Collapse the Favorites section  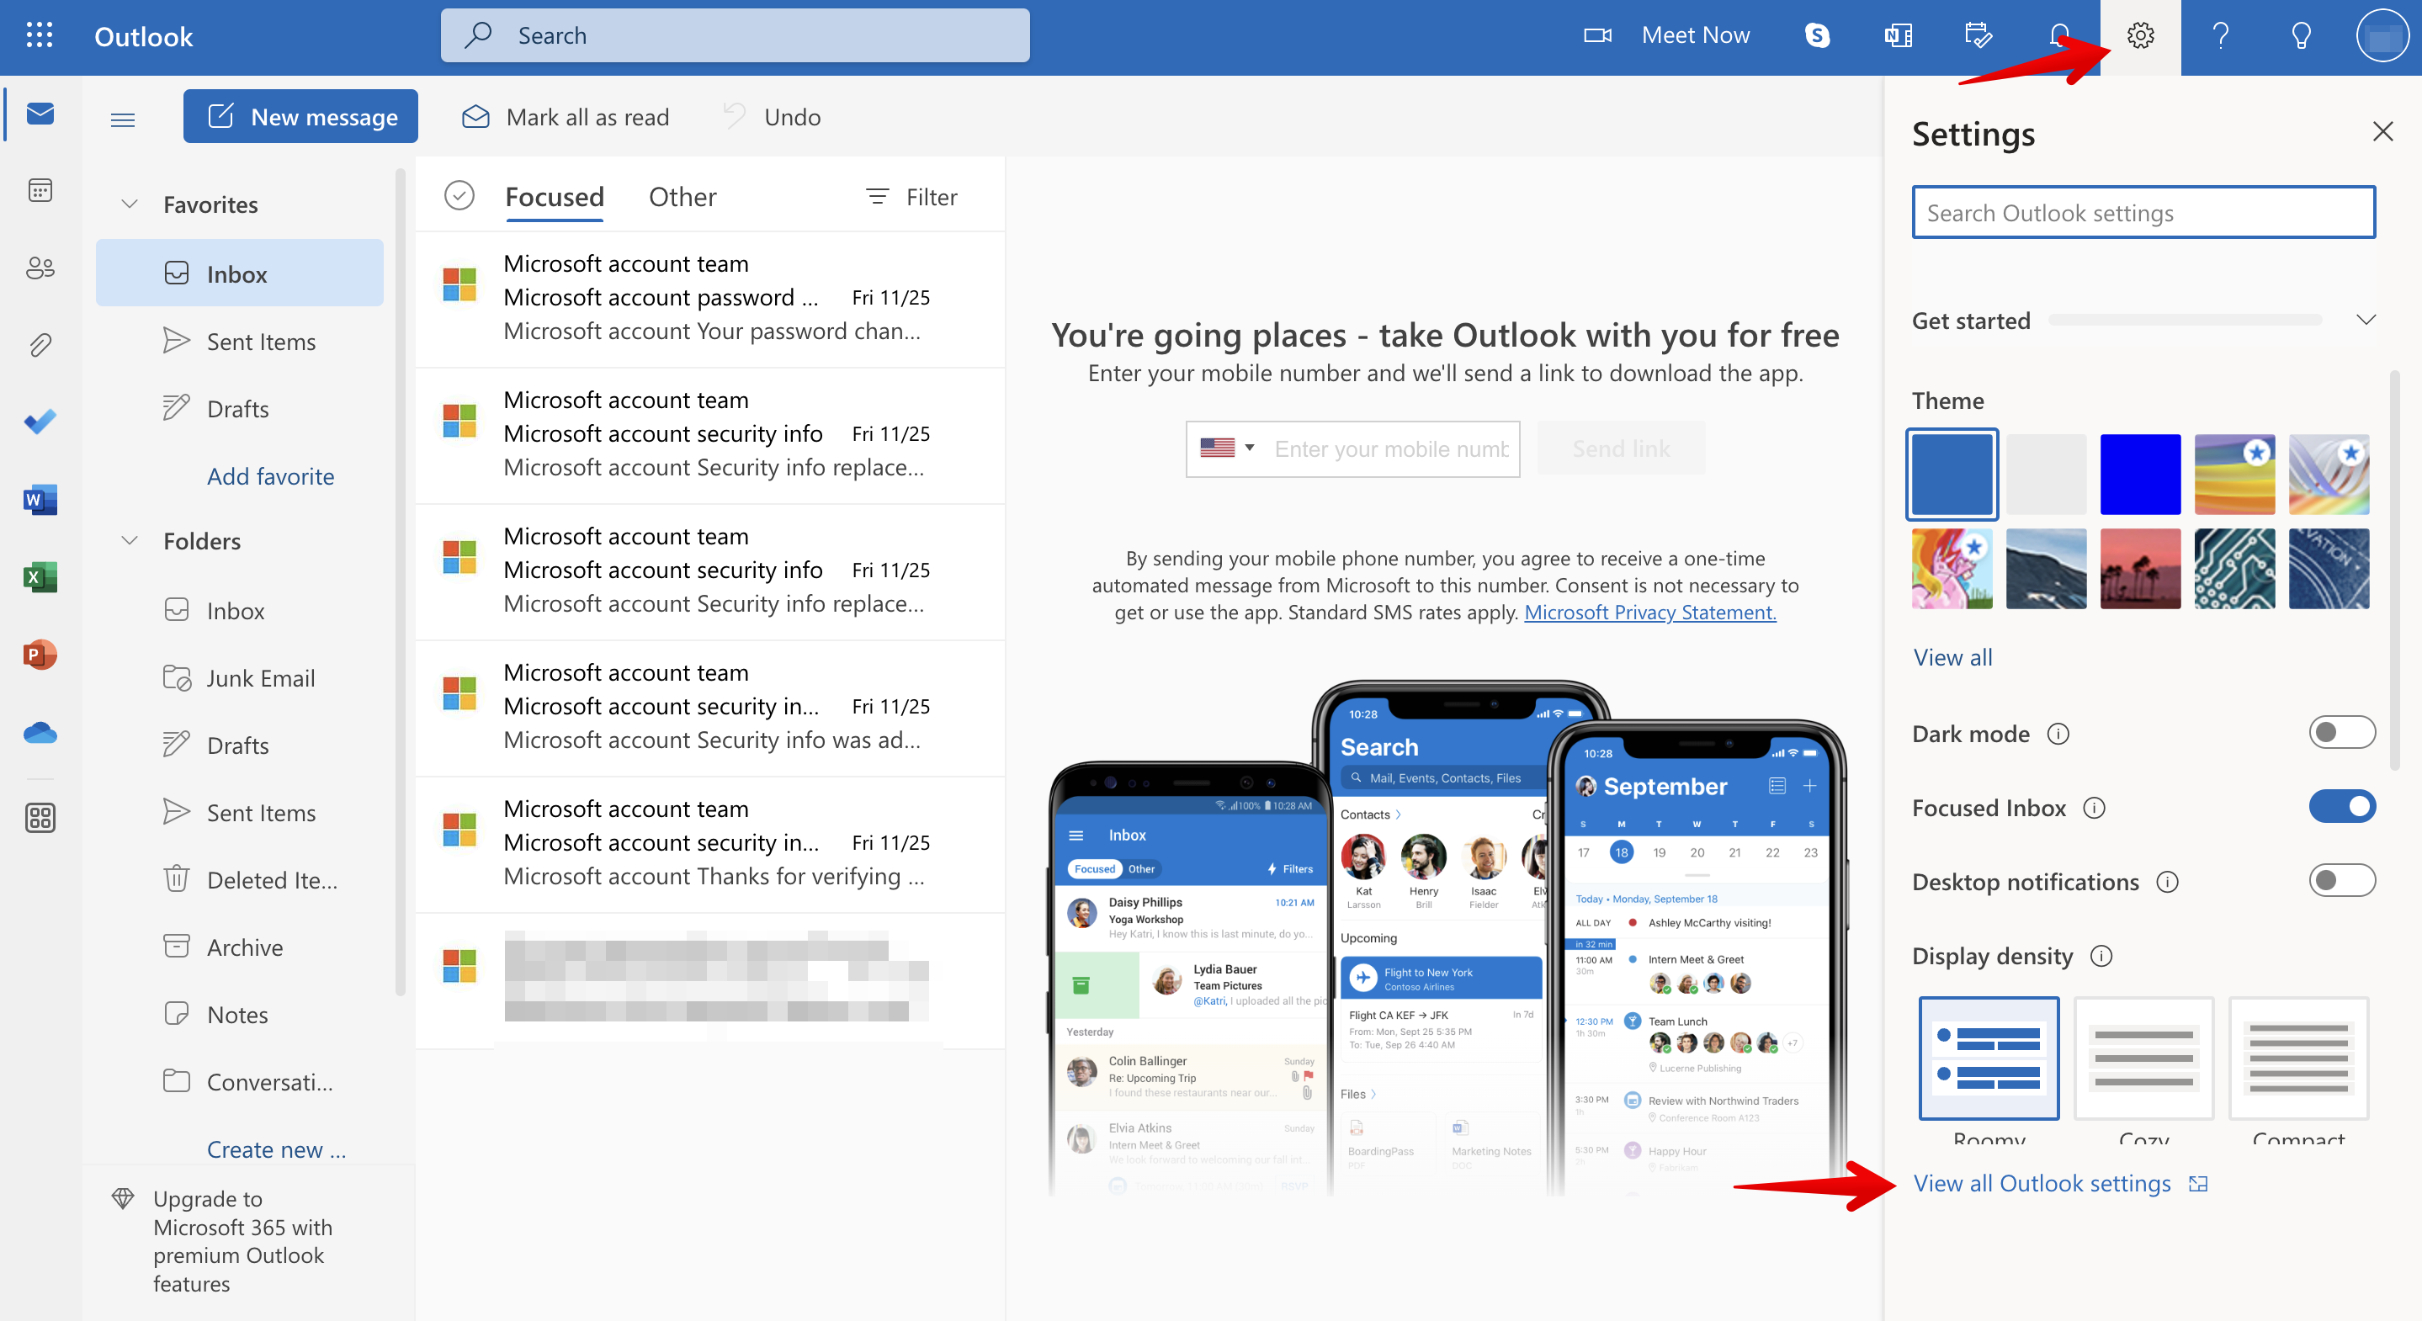click(x=130, y=204)
